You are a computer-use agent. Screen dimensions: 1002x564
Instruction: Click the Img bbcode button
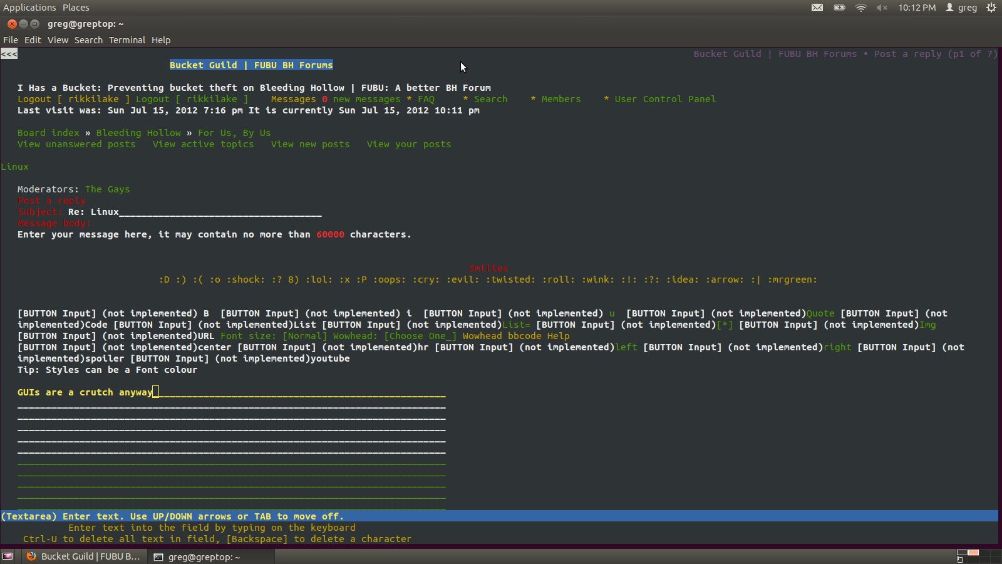(x=928, y=325)
